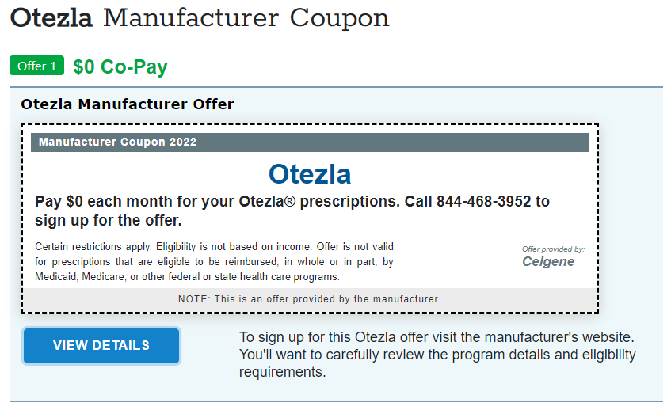Click the Otezla Manufacturer Offer subheading

point(127,104)
